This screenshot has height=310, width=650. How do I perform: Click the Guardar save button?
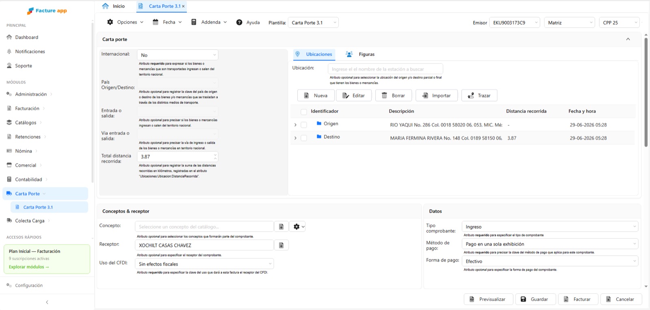pos(535,299)
